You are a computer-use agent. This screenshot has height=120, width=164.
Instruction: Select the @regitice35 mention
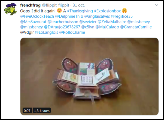click(x=122, y=16)
